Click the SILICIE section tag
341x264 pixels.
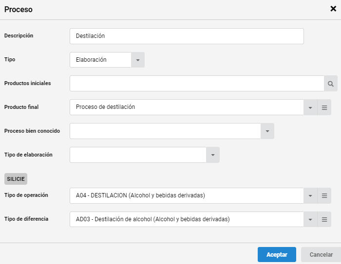point(16,179)
